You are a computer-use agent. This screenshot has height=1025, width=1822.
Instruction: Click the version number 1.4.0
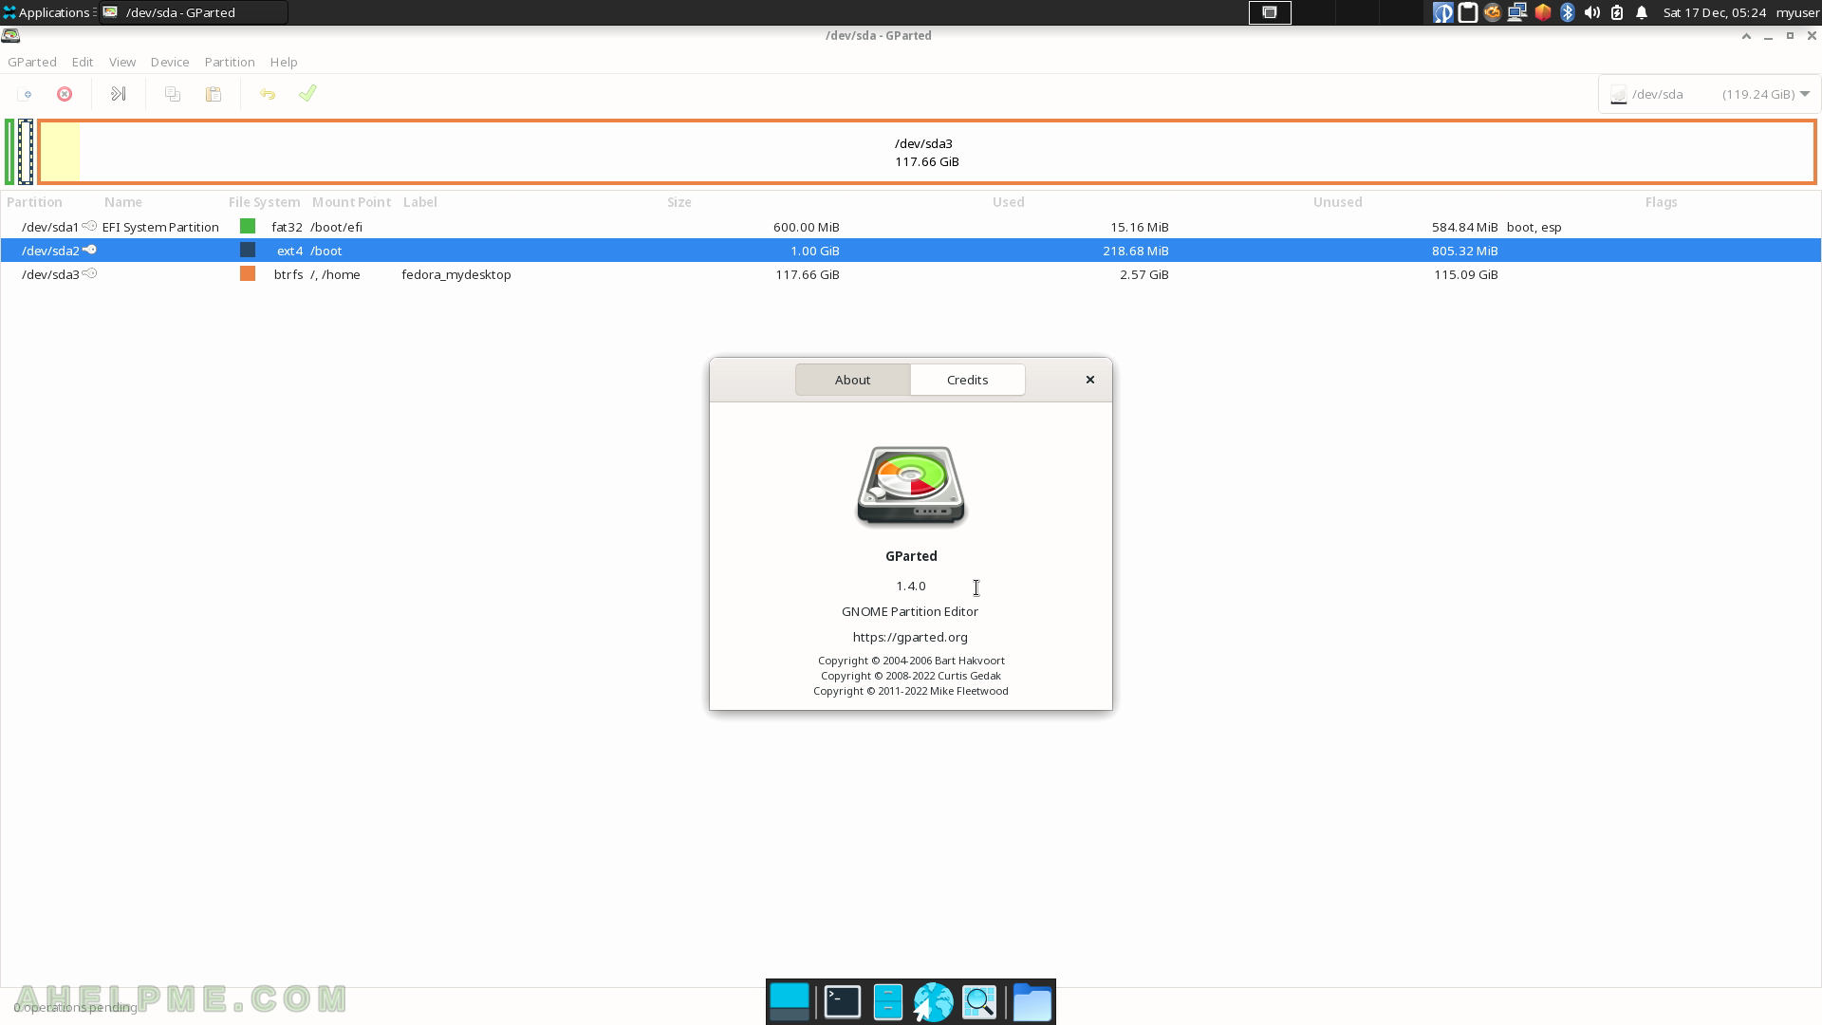click(911, 586)
